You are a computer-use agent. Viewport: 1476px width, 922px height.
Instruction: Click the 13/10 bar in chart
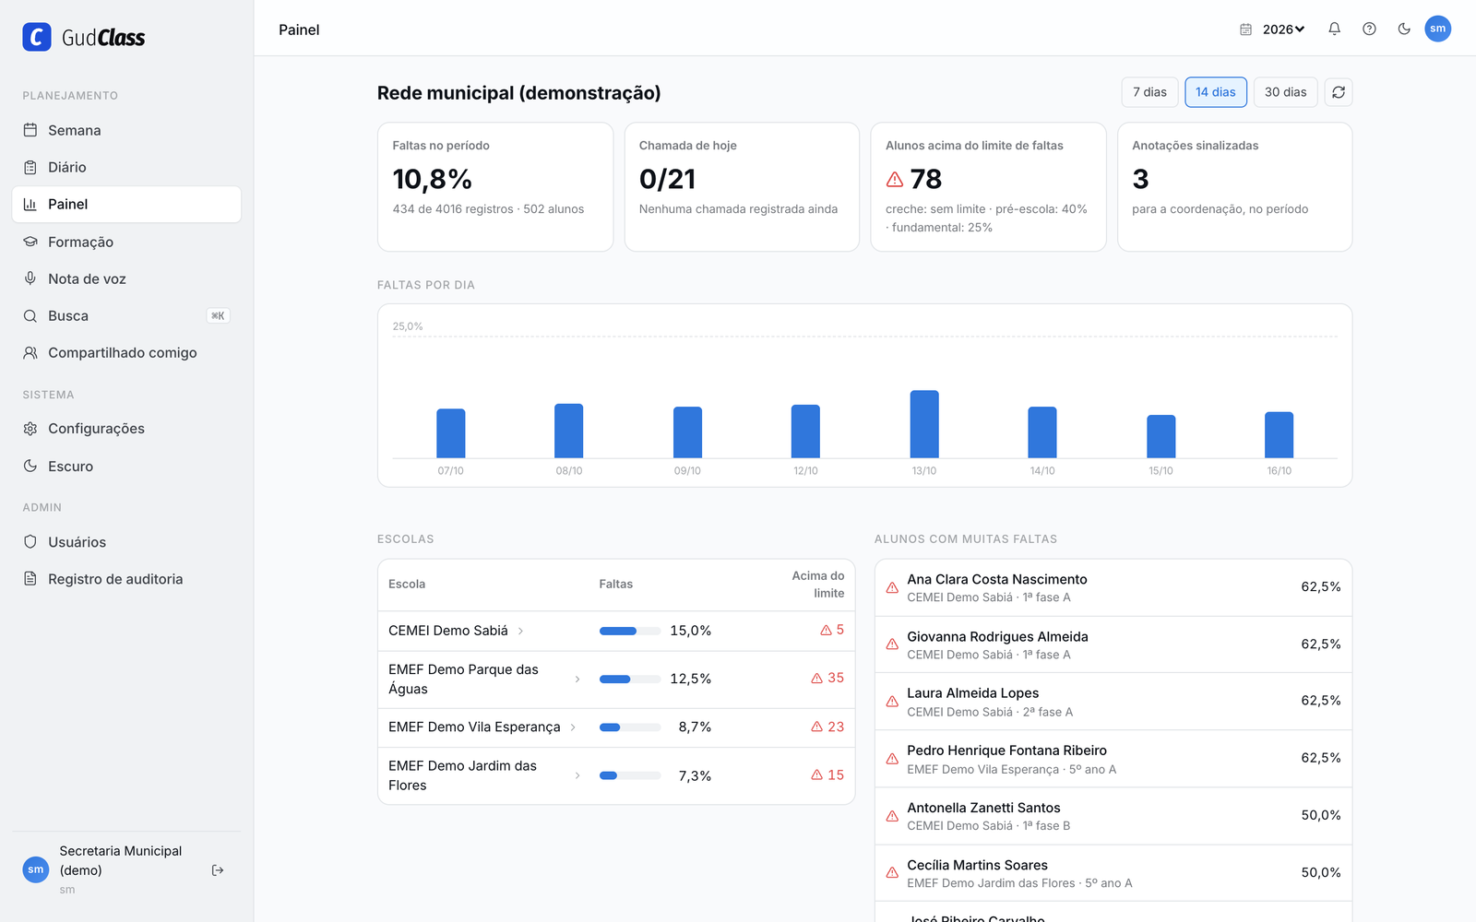point(924,424)
